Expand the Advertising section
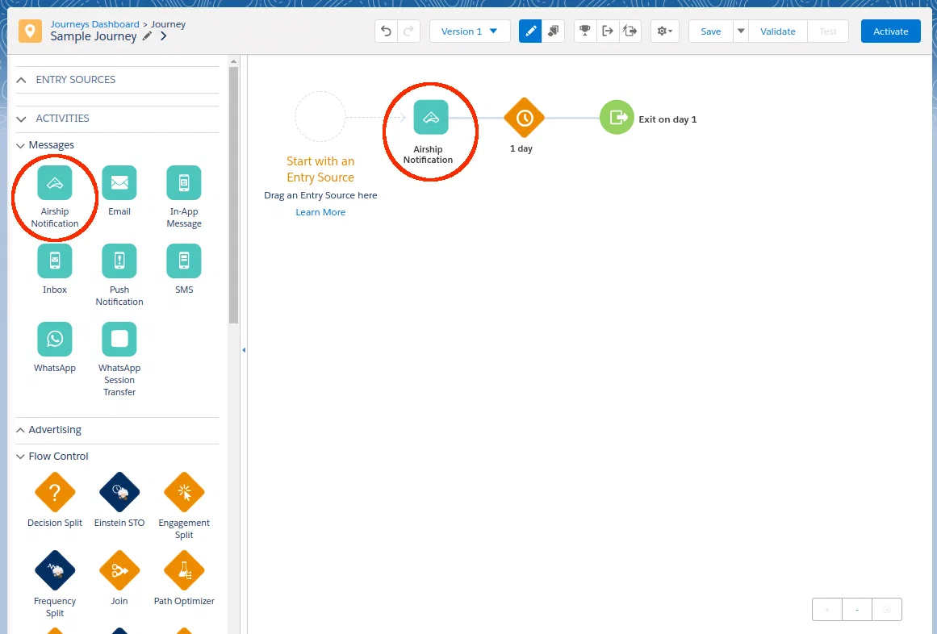Viewport: 937px width, 634px height. [55, 430]
